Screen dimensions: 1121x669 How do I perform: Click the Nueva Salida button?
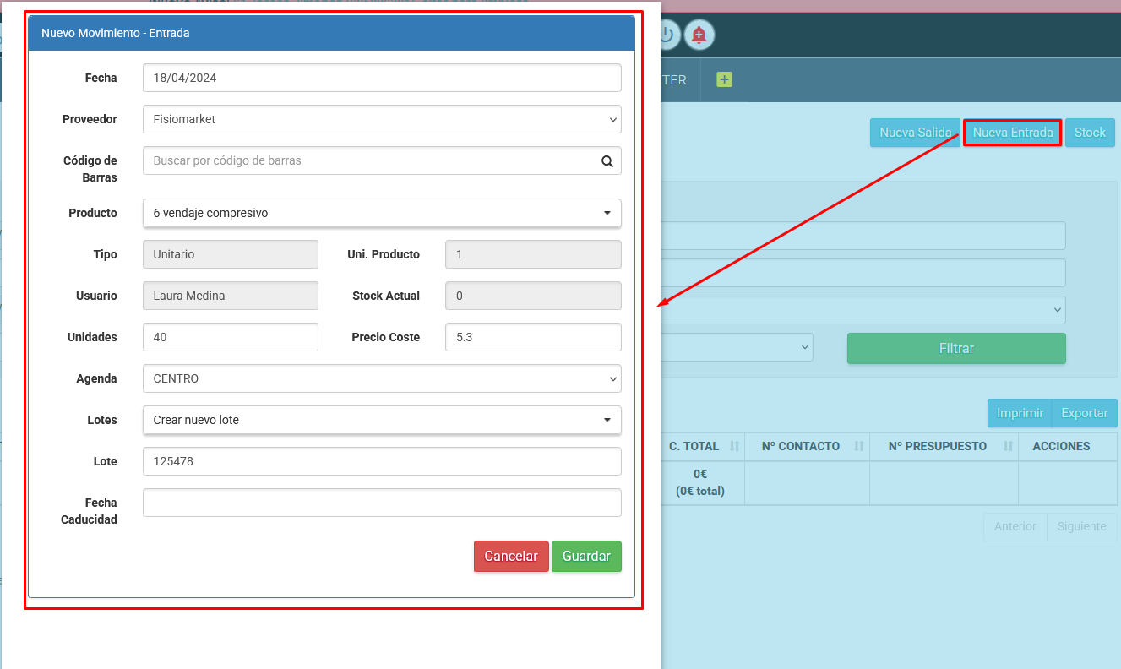point(915,133)
